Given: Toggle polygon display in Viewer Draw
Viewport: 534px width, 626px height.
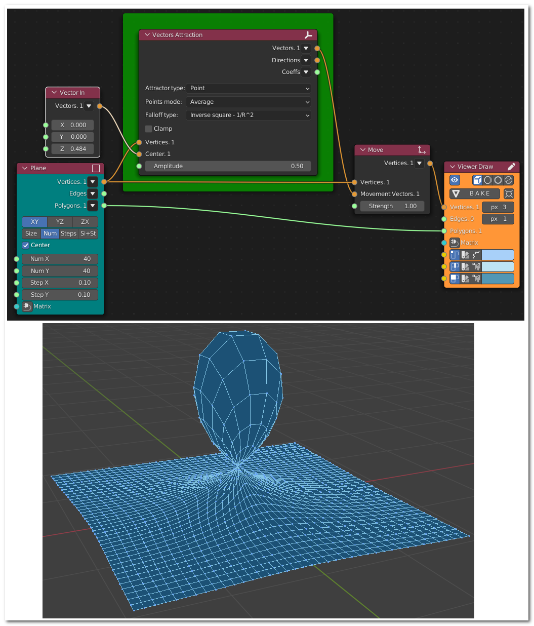Looking at the screenshot, I should [x=455, y=279].
